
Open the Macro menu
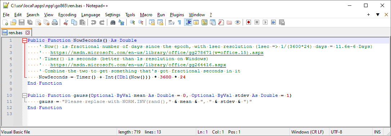[146, 15]
